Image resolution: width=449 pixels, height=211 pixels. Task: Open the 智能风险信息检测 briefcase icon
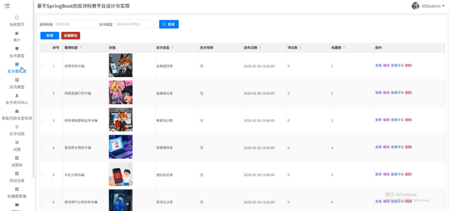point(17,111)
